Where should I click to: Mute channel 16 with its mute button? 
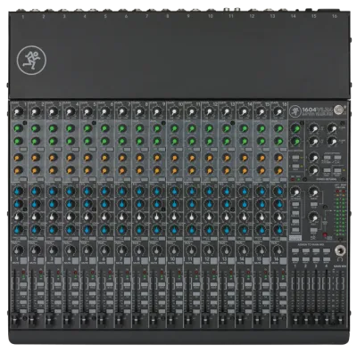(284, 260)
